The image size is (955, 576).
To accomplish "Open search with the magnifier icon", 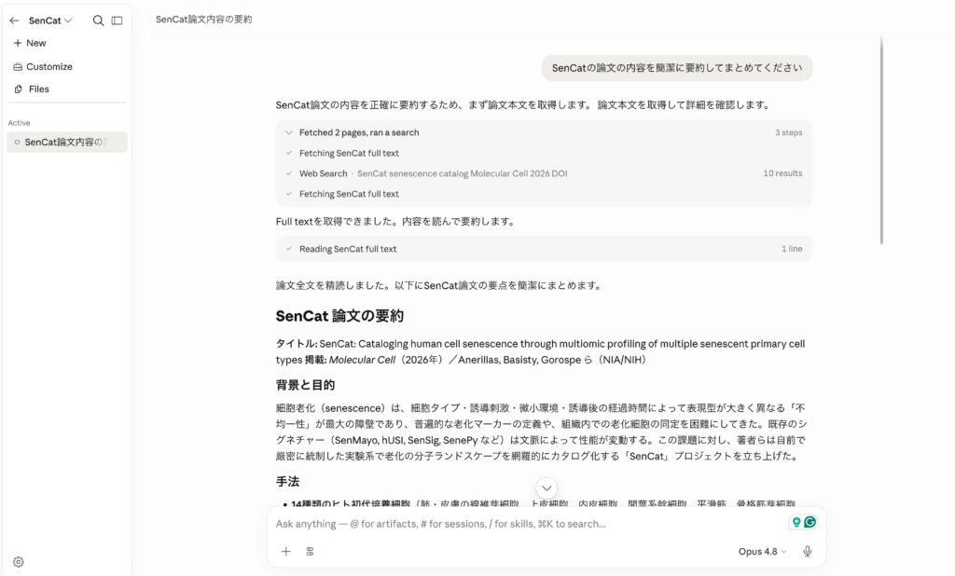I will click(98, 21).
